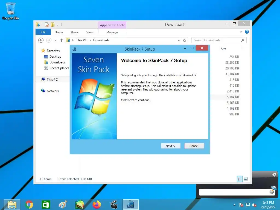Click the search magnifier icon in Explorer
The width and height of the screenshot is (280, 210).
click(x=243, y=40)
